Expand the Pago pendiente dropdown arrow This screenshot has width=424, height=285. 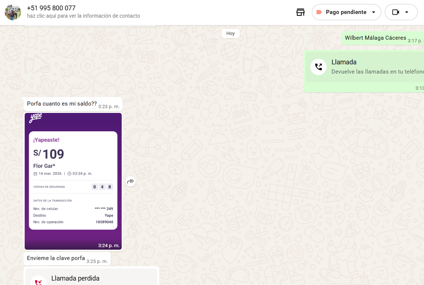click(374, 12)
